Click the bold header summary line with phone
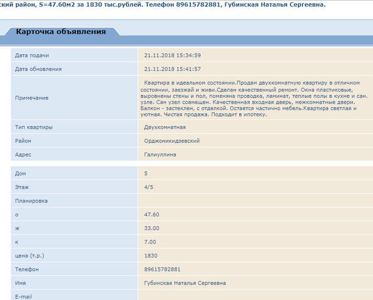 click(x=163, y=5)
